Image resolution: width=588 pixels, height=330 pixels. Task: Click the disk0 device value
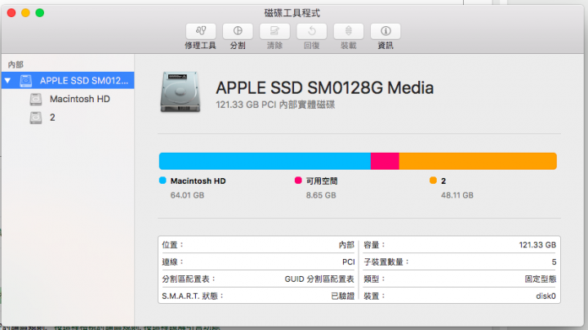(546, 296)
